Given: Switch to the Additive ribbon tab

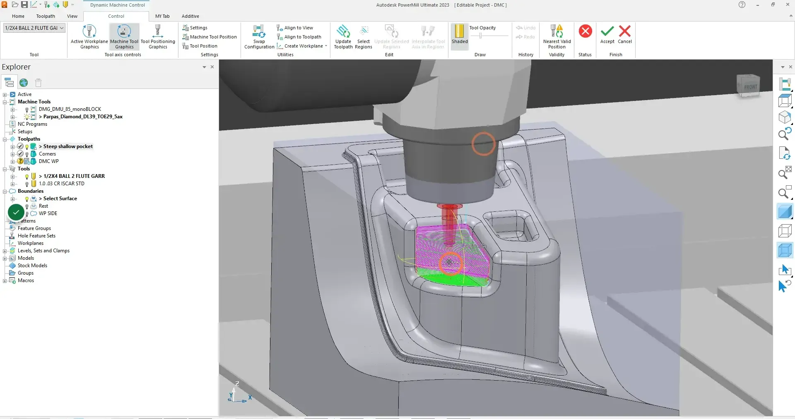Looking at the screenshot, I should 190,16.
